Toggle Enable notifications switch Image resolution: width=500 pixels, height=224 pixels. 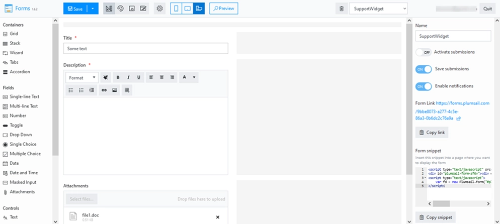[424, 86]
